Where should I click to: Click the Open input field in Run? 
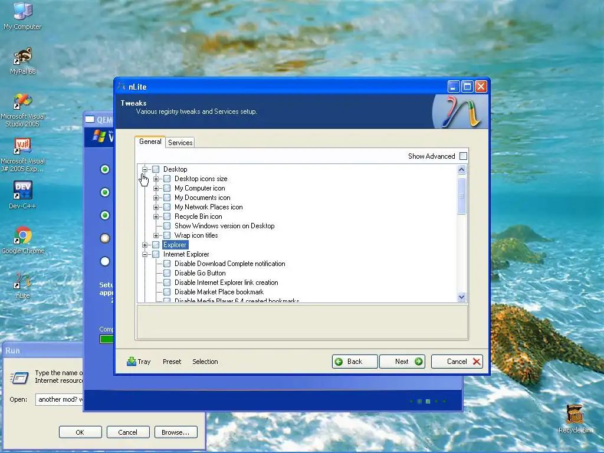pos(60,399)
